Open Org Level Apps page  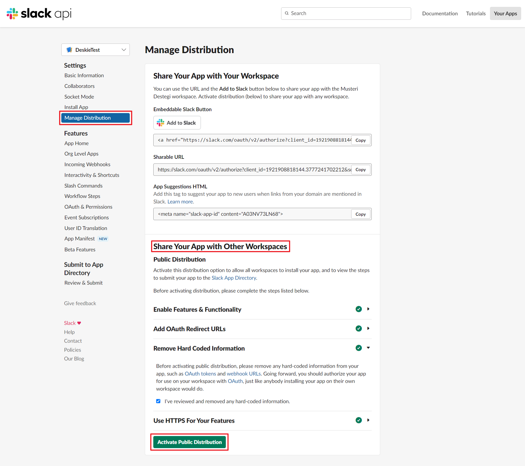(x=81, y=154)
